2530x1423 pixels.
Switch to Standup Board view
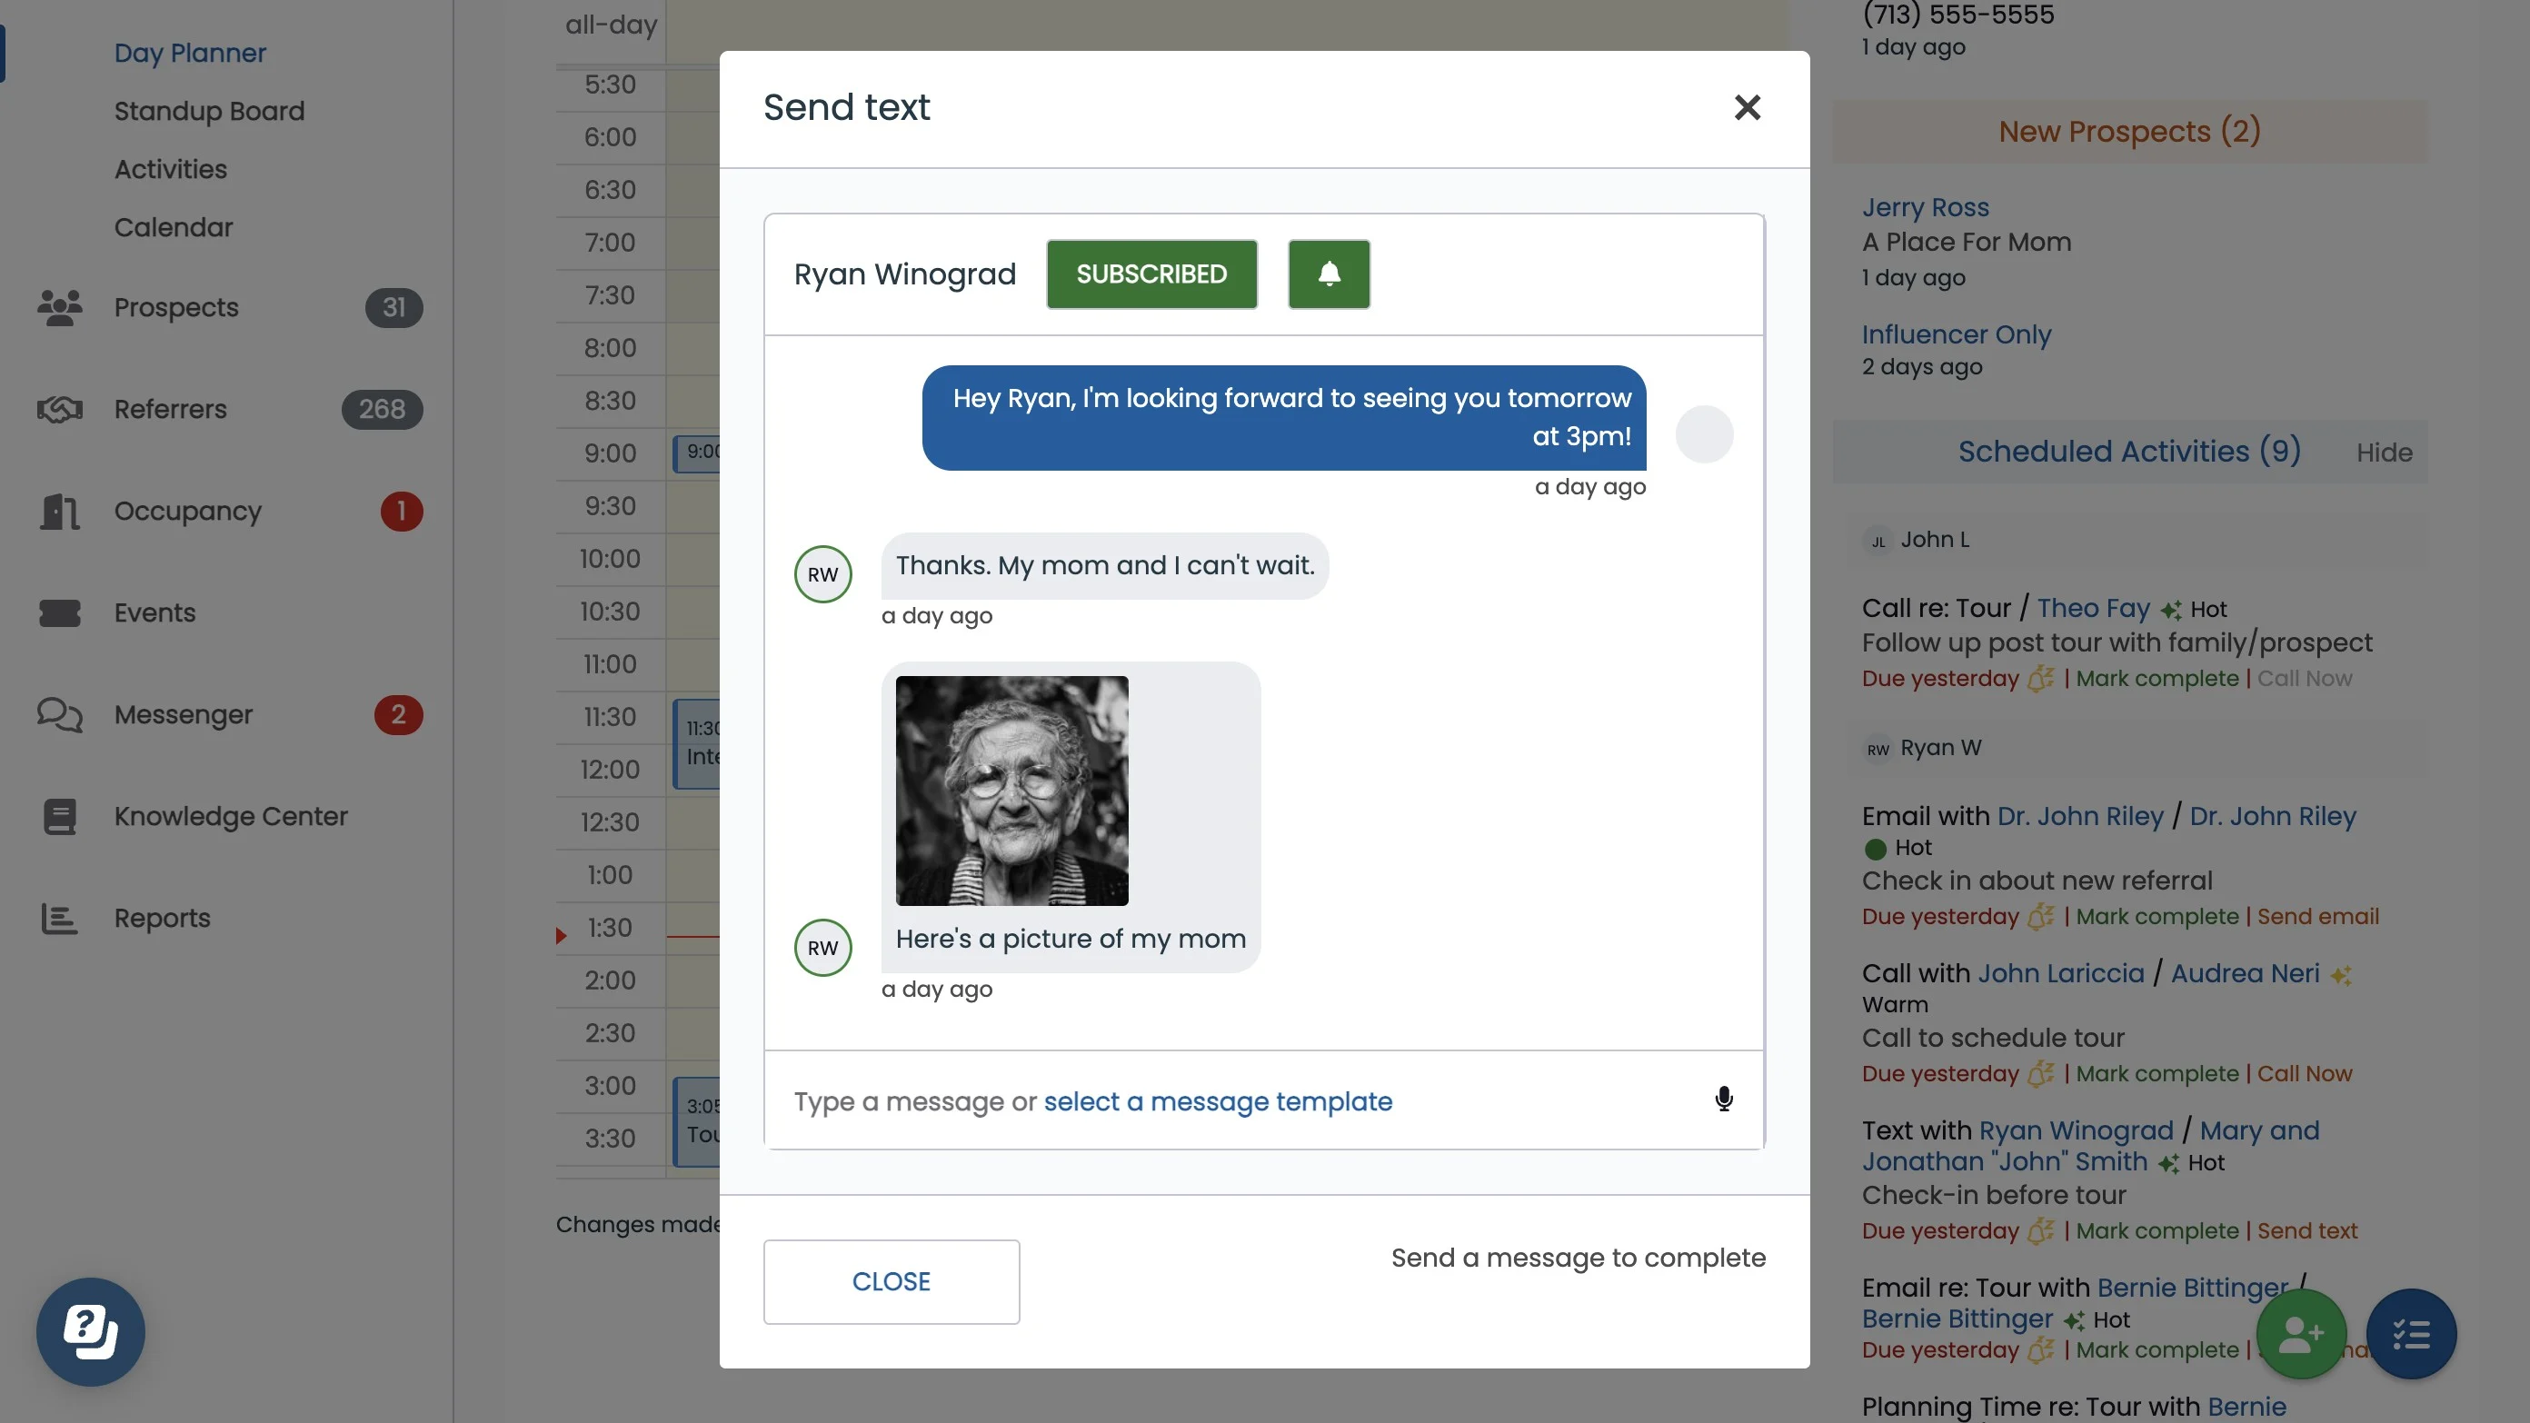point(208,111)
